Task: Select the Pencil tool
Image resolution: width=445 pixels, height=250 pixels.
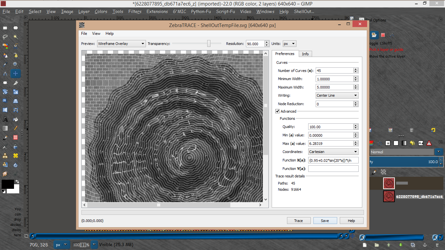Action: (x=15, y=128)
